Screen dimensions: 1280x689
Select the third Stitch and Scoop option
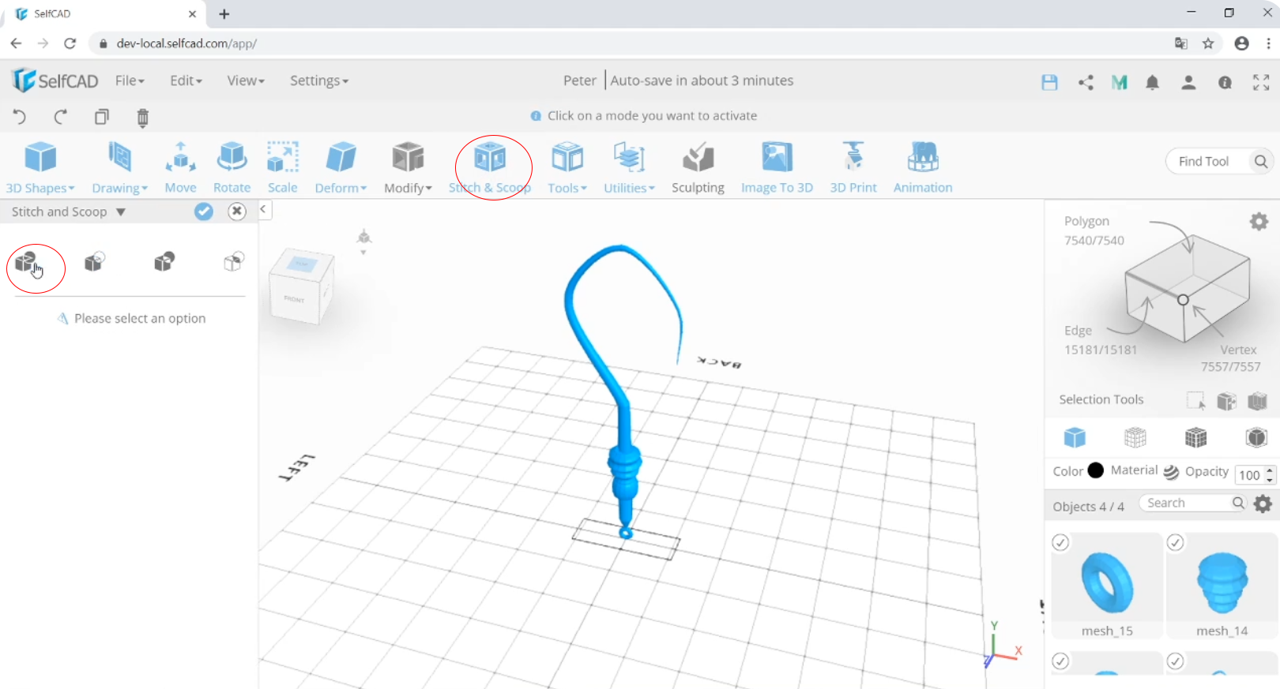click(x=164, y=261)
